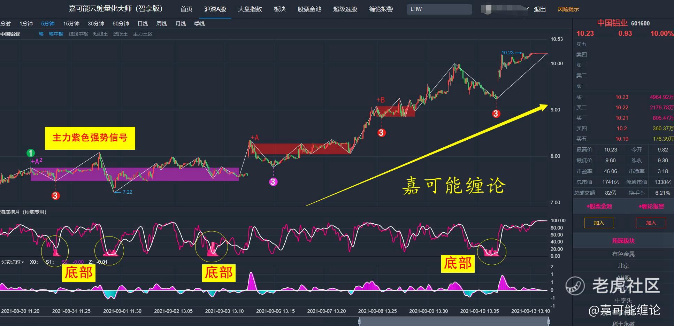Screen dimensions: 674x326
Task: Click the red 加入 button under 缠论报警
Action: click(651, 223)
